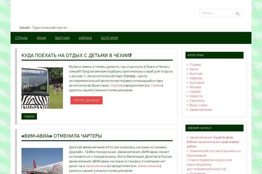262x174 pixels.
Task: Open the ВЬЕТНАМ menu item
Action: (x=62, y=38)
